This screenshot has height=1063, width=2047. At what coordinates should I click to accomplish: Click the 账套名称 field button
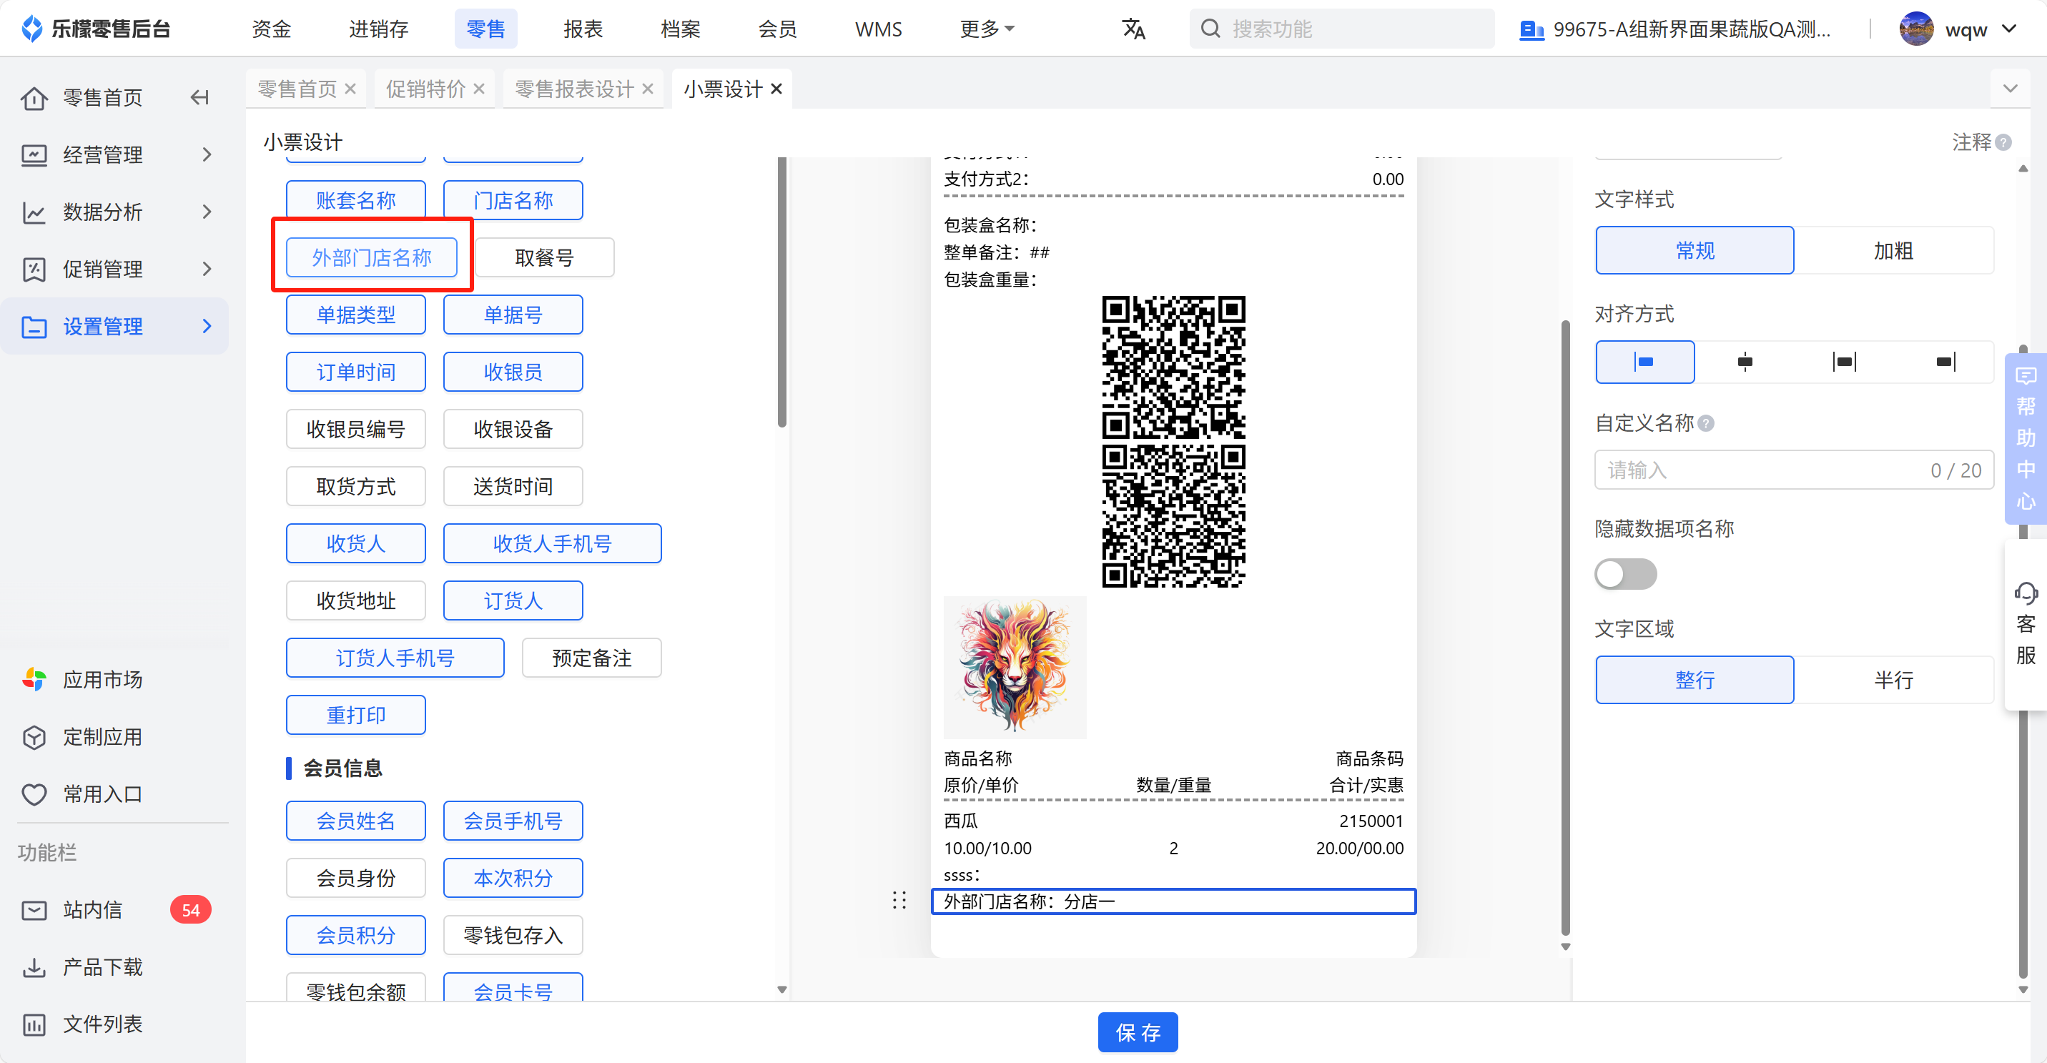coord(356,200)
